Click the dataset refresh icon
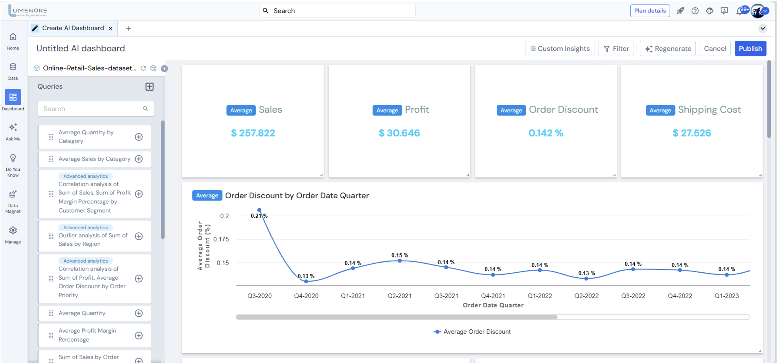This screenshot has width=778, height=364. [143, 68]
